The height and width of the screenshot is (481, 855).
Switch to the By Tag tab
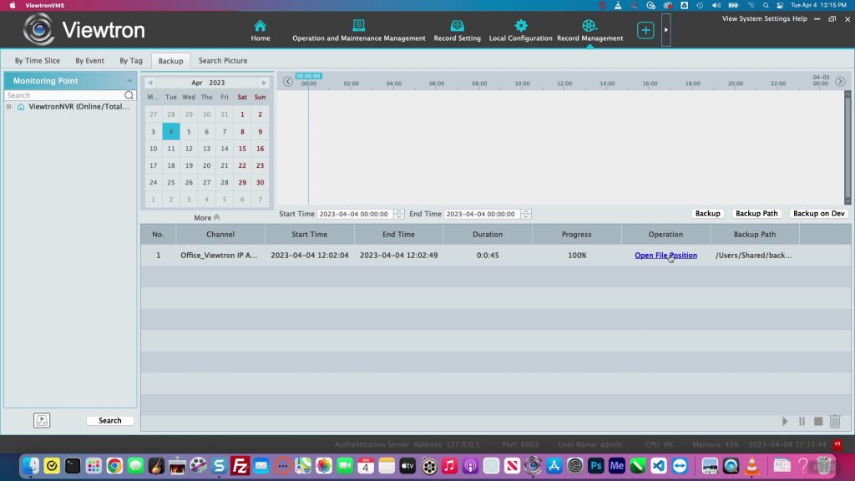click(131, 60)
